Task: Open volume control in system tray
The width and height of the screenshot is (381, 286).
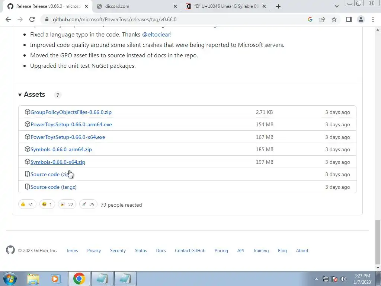Action: coord(343,279)
